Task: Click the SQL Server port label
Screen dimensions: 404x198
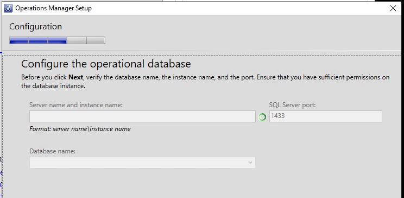Action: click(293, 105)
